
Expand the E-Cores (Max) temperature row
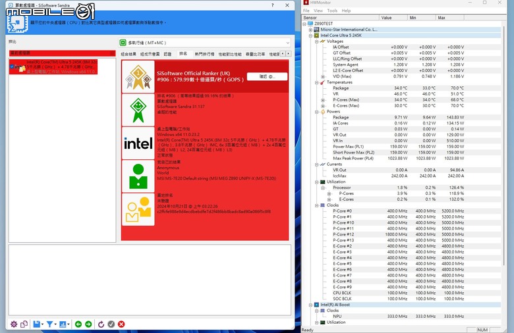tap(323, 106)
